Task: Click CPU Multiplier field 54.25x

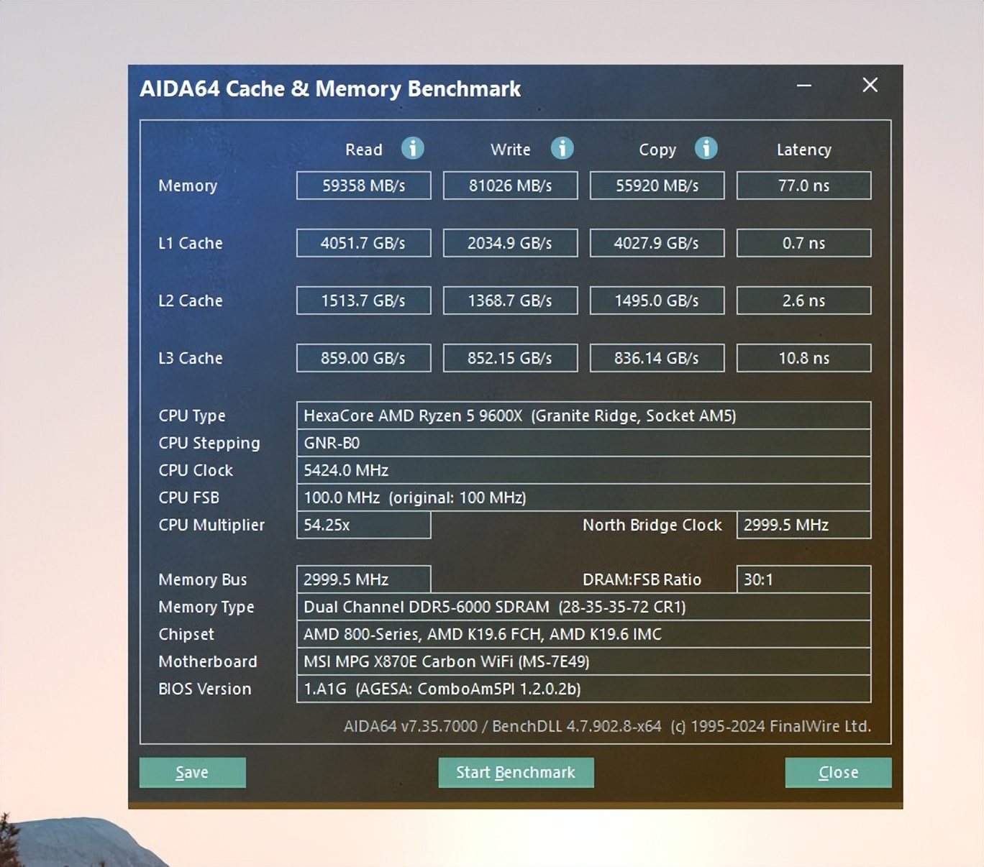Action: coord(364,525)
